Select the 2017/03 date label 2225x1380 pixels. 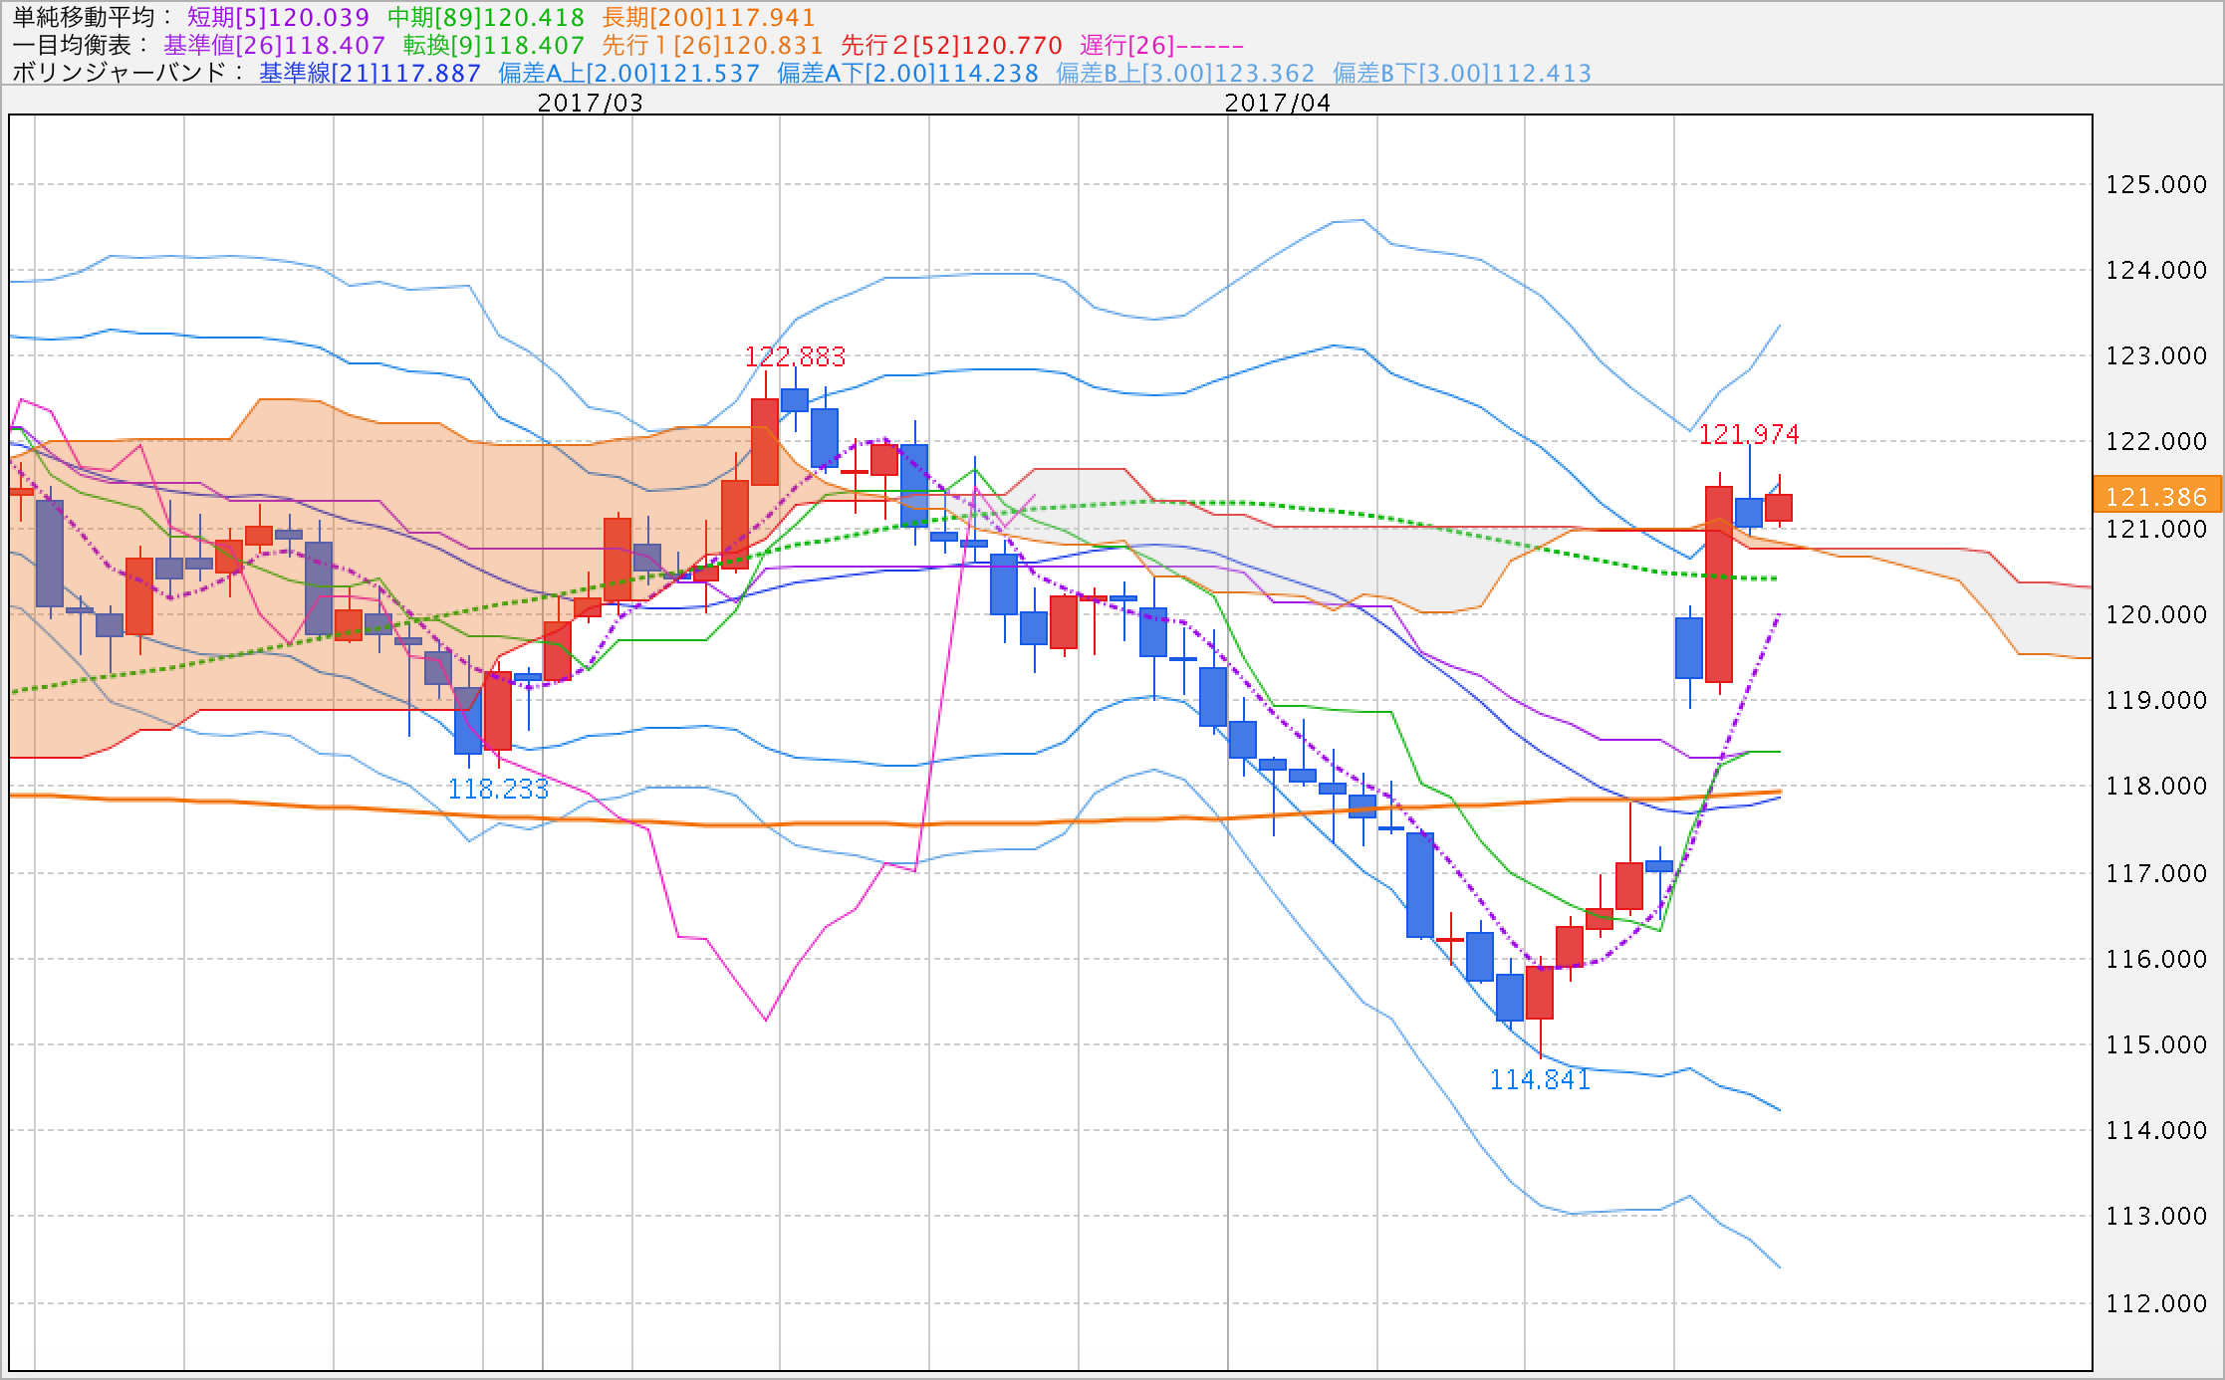pos(590,103)
